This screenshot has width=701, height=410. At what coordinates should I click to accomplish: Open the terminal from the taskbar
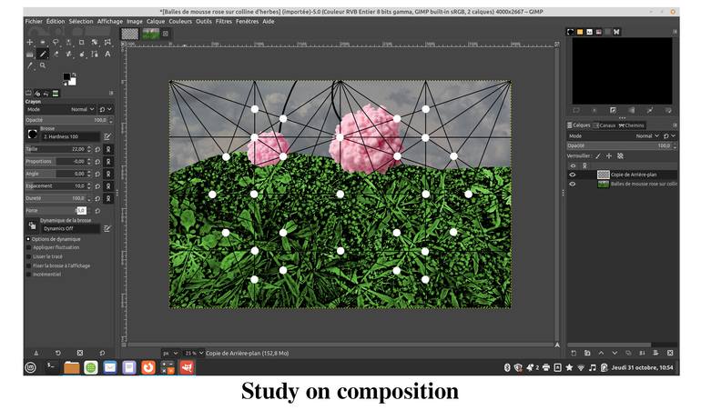tap(50, 367)
